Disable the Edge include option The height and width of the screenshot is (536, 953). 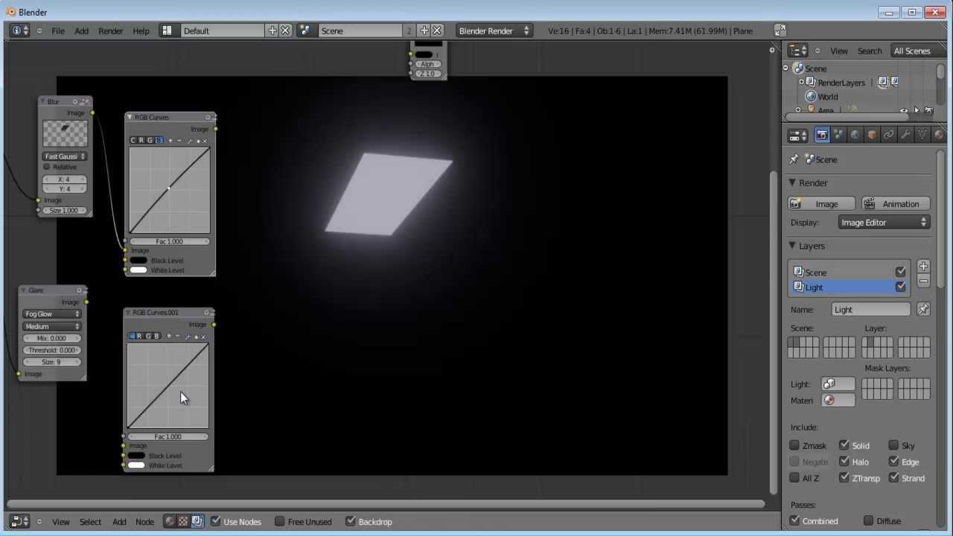point(893,462)
